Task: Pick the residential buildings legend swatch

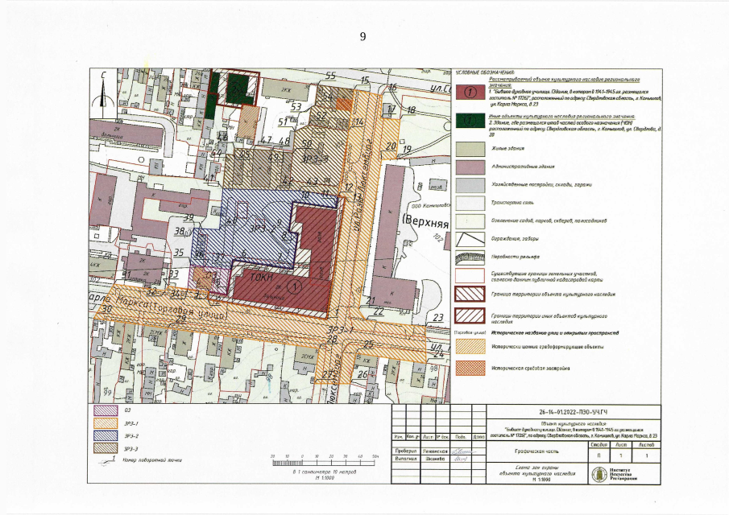Action: coord(470,148)
